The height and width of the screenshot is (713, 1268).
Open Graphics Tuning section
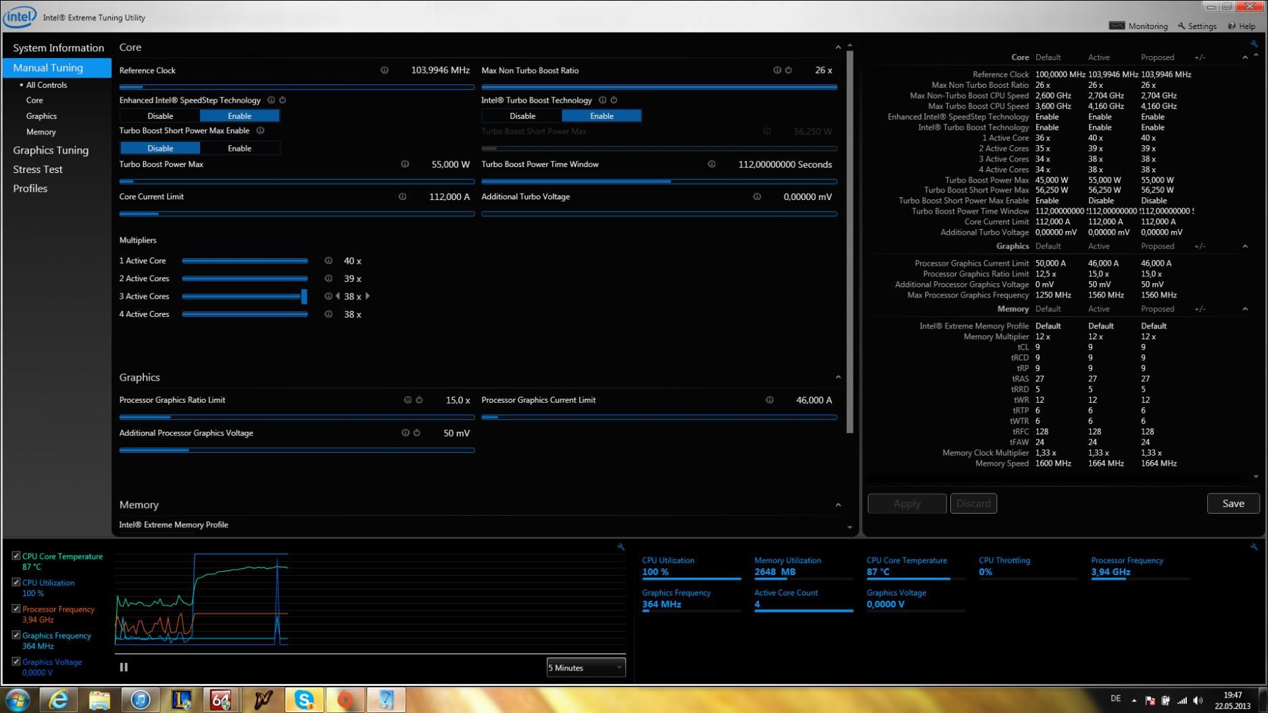[51, 150]
